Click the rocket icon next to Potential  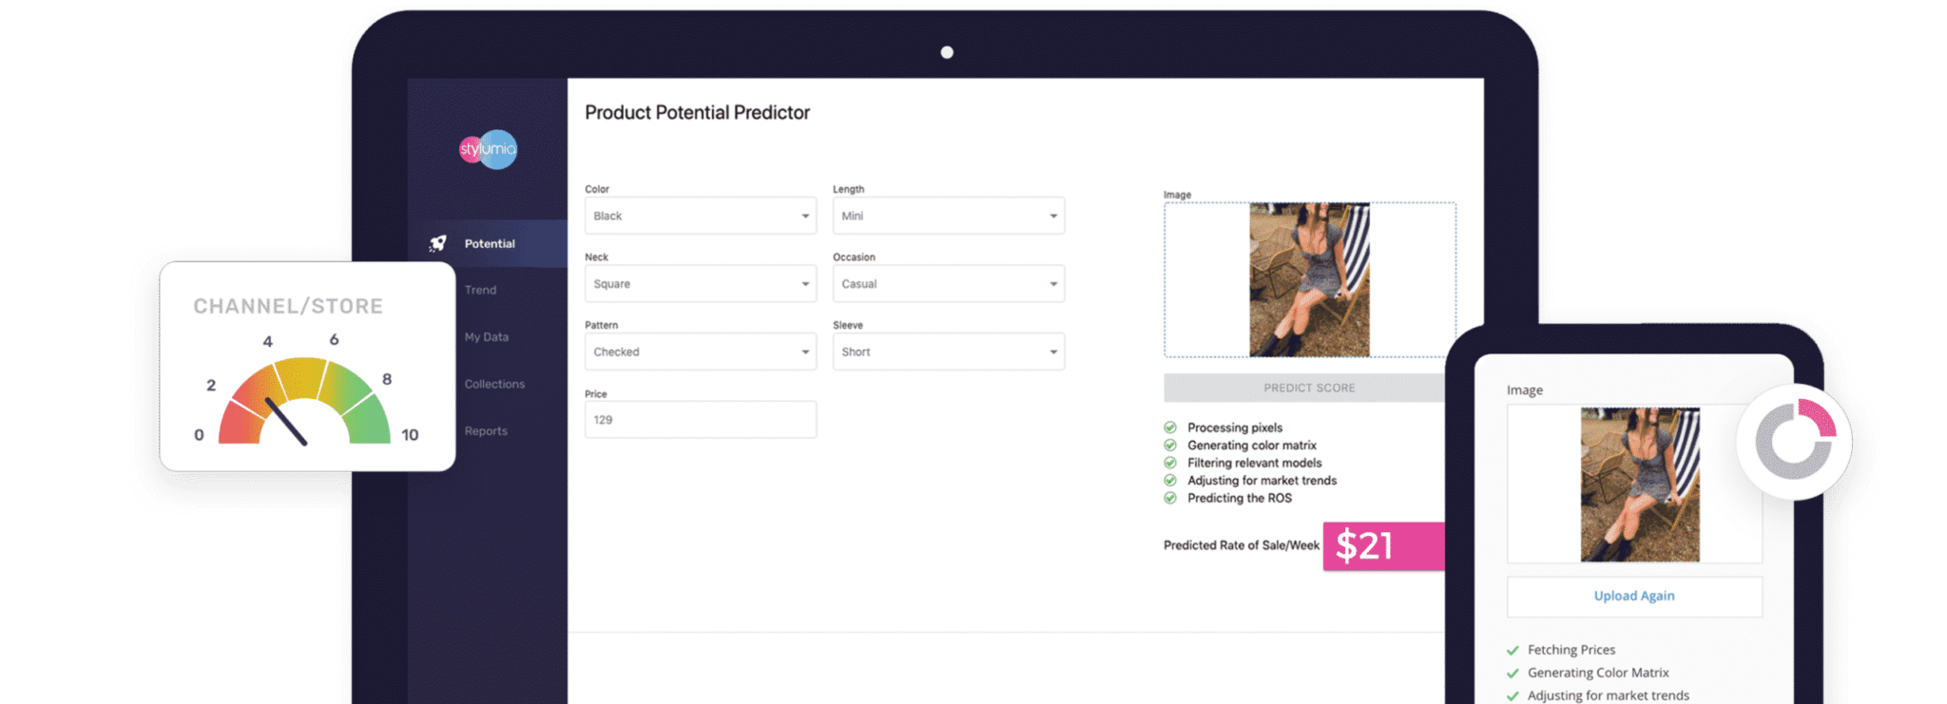437,243
